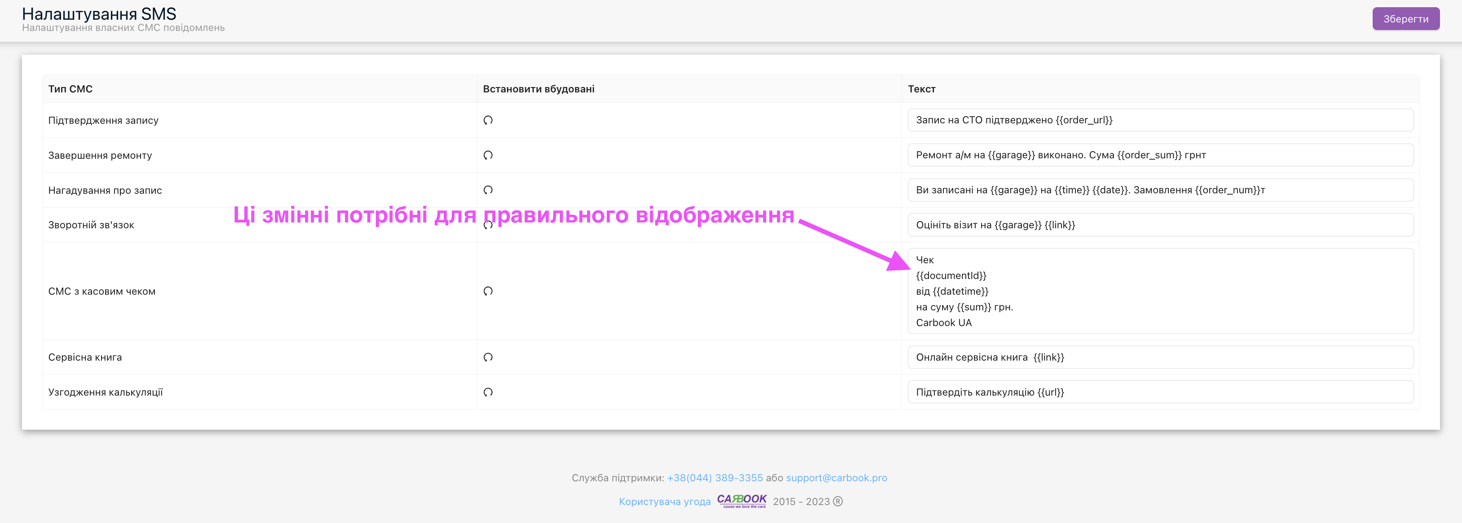Focus the Ви записані на garage text field

(x=1159, y=190)
